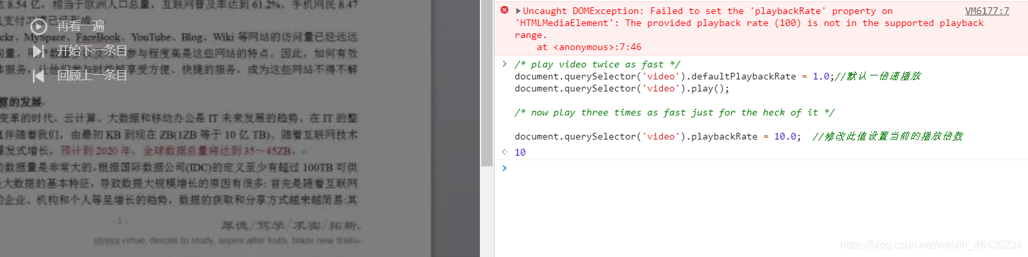
Task: Click the page's vertical scrollbar thumb
Action: [487, 83]
